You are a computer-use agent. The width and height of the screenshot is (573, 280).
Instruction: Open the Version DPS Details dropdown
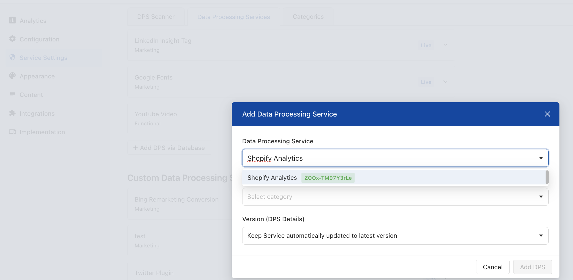click(x=395, y=236)
